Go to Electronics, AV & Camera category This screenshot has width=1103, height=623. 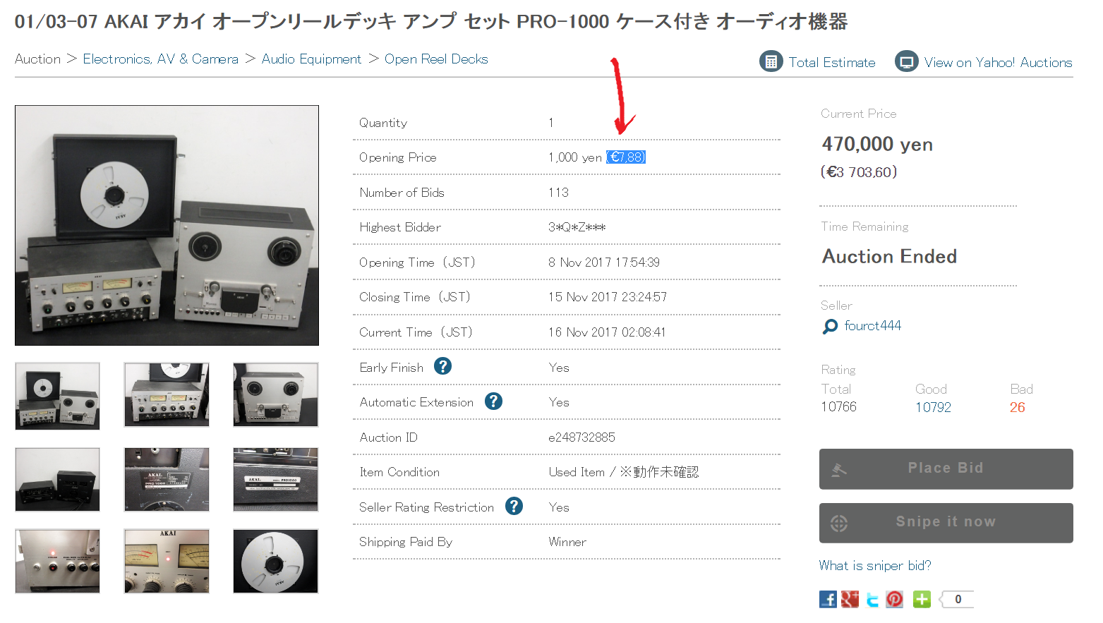pos(160,59)
